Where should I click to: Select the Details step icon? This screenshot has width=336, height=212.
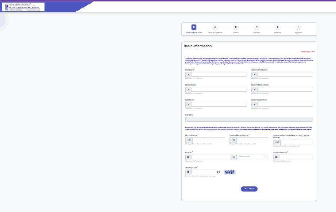pos(236,27)
